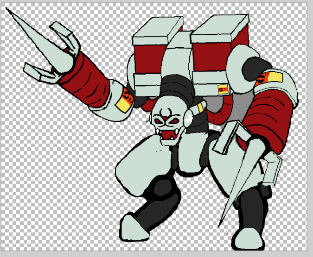Click the top lid of left backpack box
313x257 pixels.
(158, 31)
